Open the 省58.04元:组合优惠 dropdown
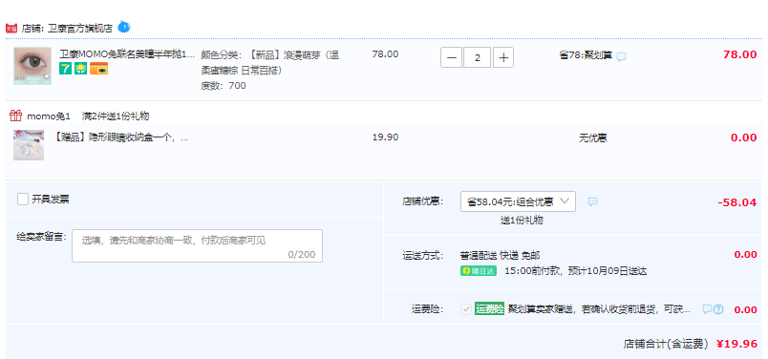The height and width of the screenshot is (359, 768). tap(518, 201)
